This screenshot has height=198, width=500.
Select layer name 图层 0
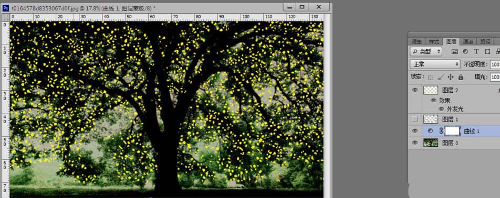[x=450, y=143]
